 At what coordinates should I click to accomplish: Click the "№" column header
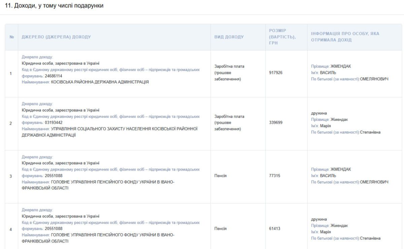click(11, 37)
